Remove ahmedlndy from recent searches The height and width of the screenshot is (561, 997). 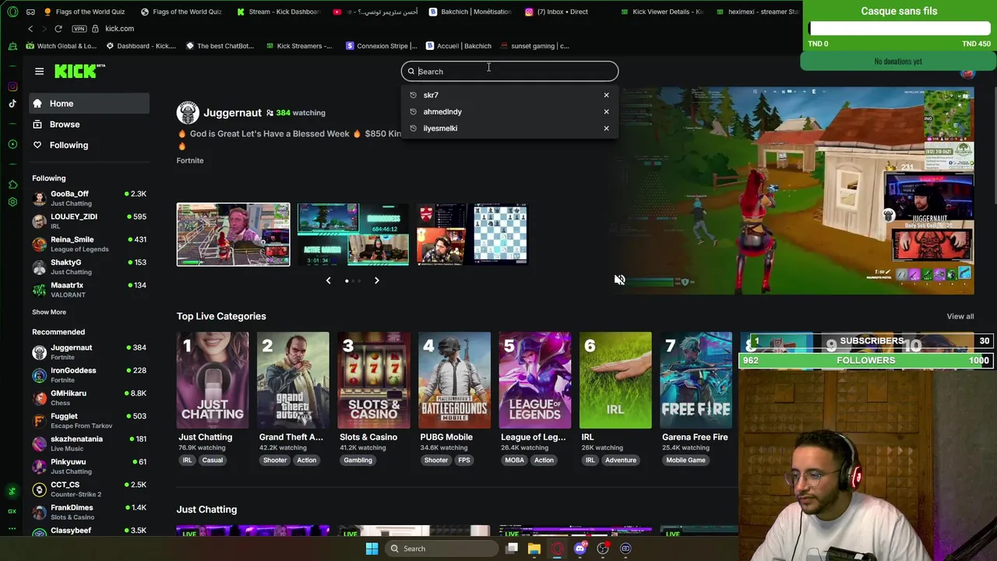tap(606, 111)
